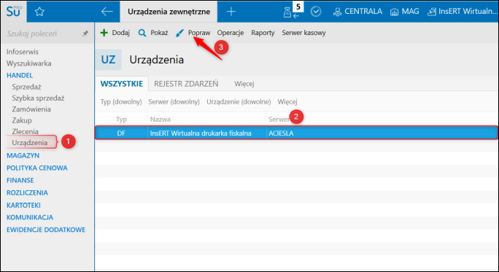This screenshot has height=272, width=499.
Task: Sort by the Typ column header
Action: click(x=121, y=120)
